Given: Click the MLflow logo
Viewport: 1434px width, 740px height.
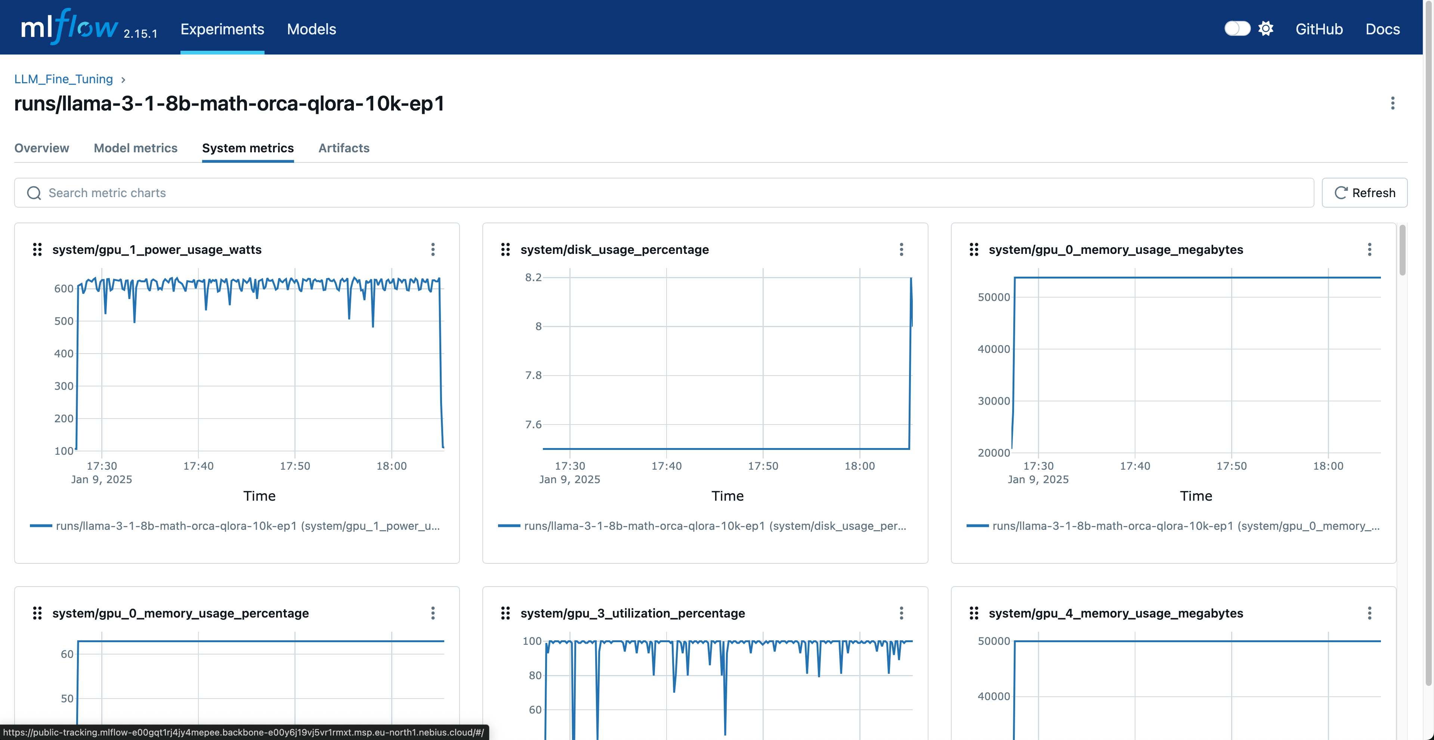Looking at the screenshot, I should tap(69, 27).
